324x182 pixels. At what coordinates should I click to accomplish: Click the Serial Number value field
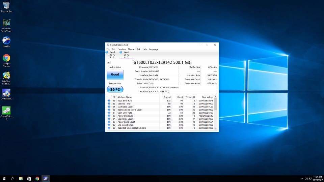point(163,71)
